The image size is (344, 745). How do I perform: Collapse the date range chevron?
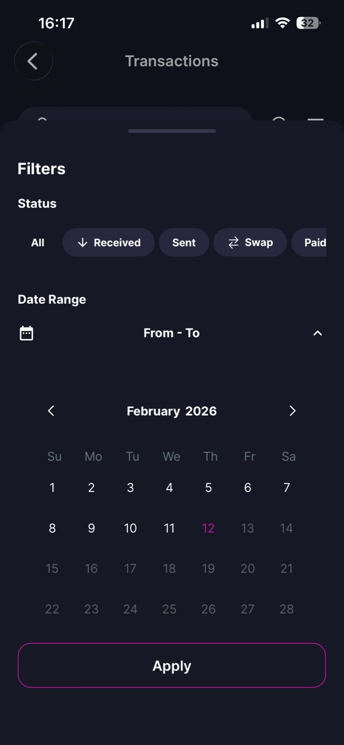coord(317,333)
